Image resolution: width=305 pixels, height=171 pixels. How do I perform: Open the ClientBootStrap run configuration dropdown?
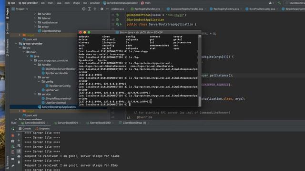pos(296,3)
